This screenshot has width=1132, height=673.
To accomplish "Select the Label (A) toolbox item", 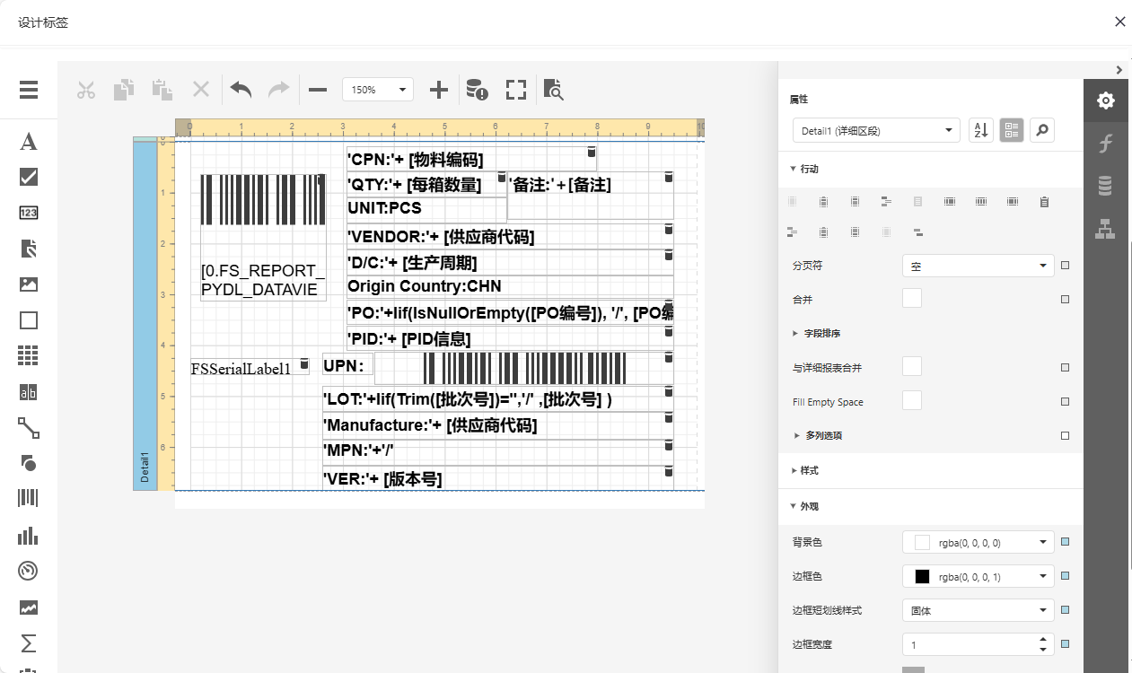I will tap(29, 142).
